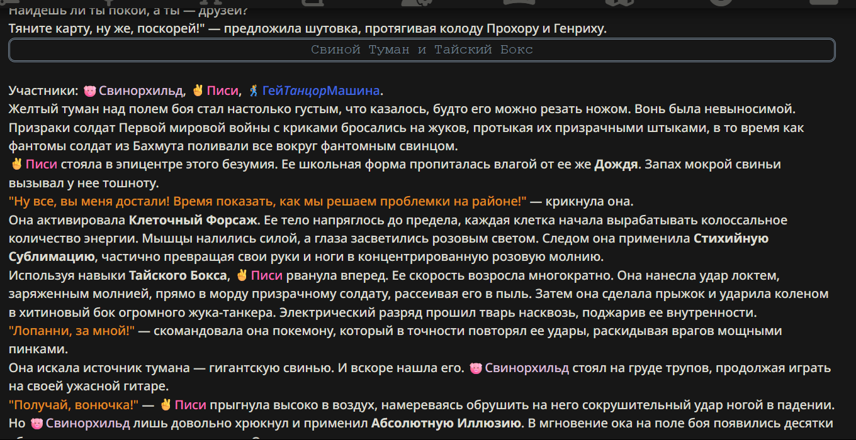Viewport: 856px width, 440px height.
Task: Click the bold word 'Стихийную'
Action: click(731, 239)
